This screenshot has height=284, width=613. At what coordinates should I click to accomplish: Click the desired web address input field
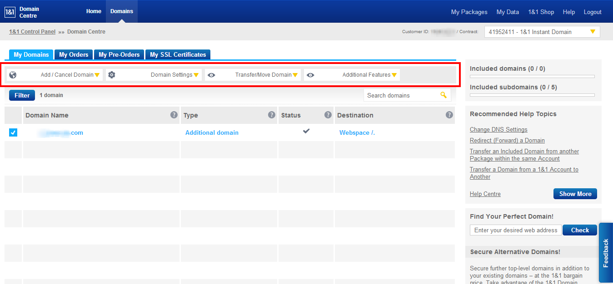[515, 230]
